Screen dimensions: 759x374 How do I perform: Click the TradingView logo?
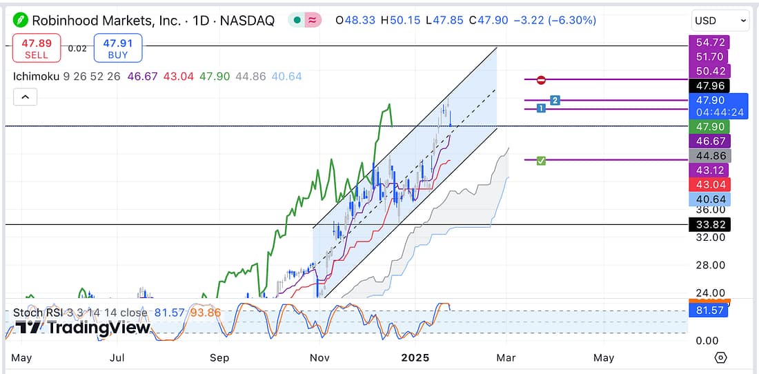(x=83, y=327)
